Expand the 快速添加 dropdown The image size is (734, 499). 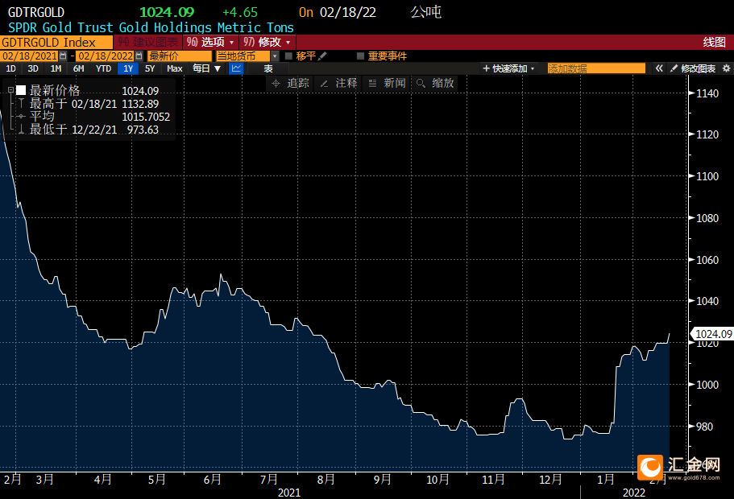coord(509,68)
